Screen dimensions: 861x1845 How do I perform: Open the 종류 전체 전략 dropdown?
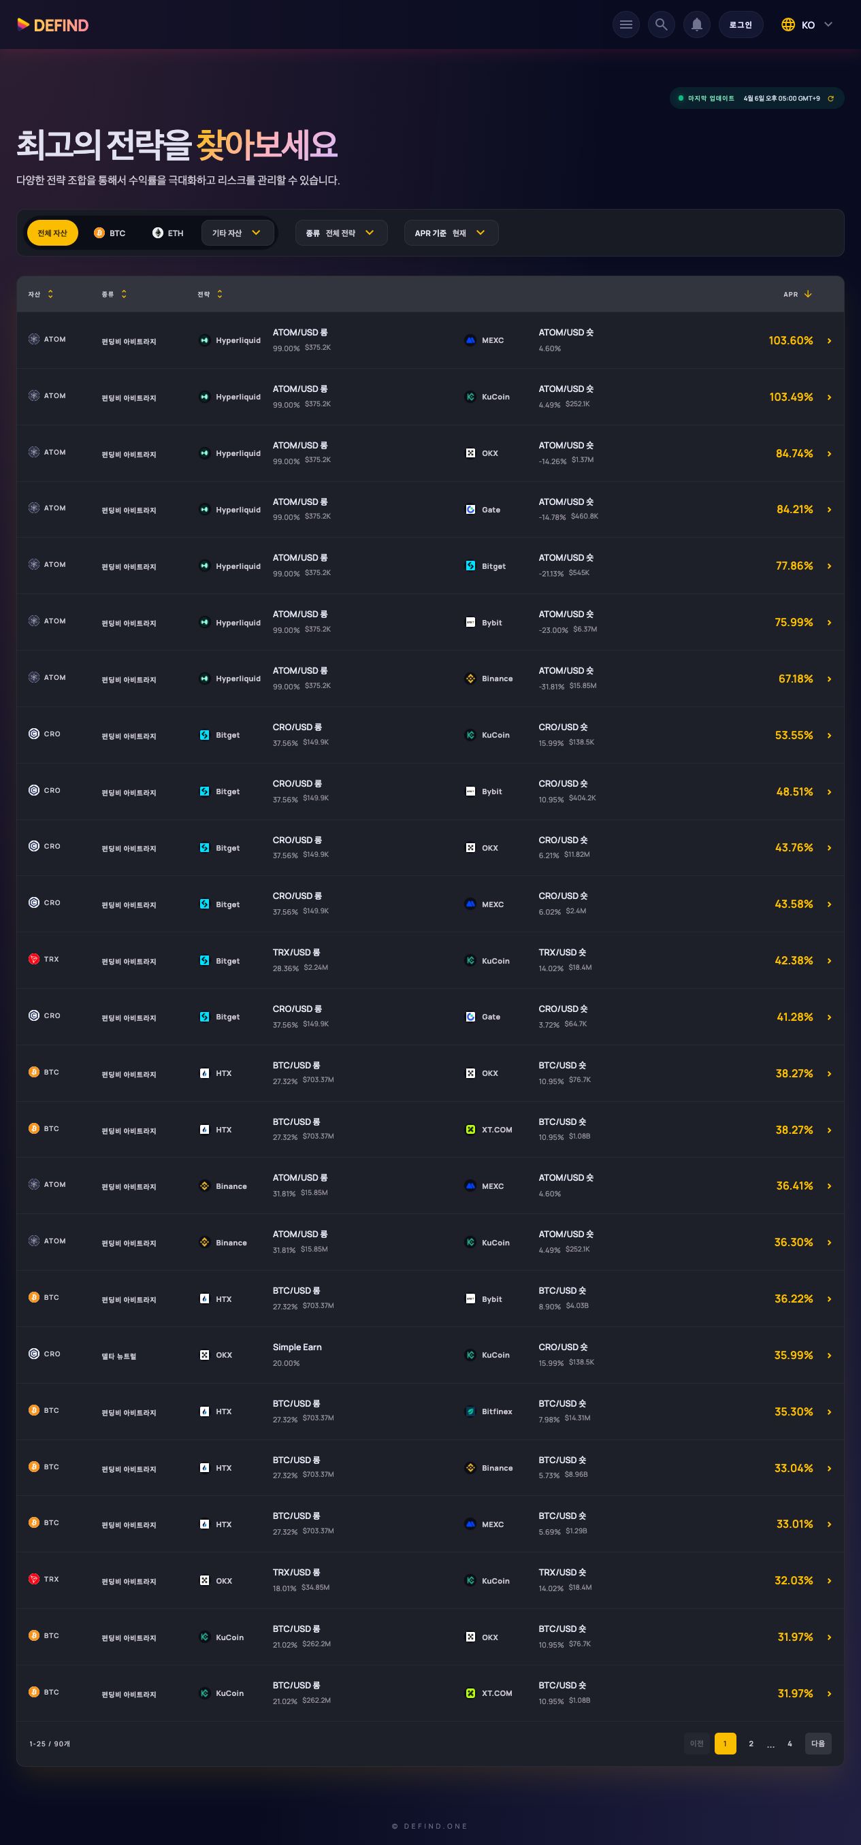click(341, 233)
